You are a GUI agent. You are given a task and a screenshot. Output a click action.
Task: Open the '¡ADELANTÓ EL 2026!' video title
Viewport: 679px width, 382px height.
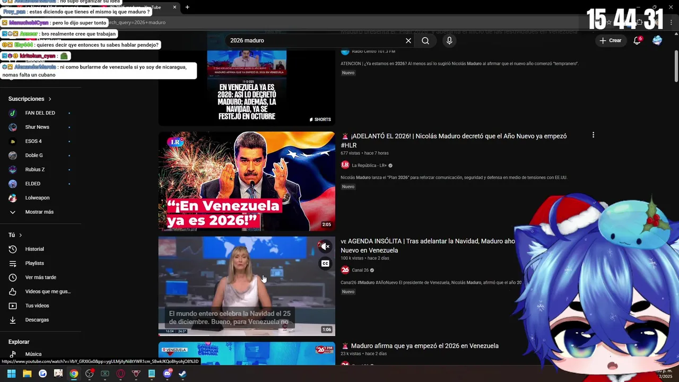click(x=454, y=141)
